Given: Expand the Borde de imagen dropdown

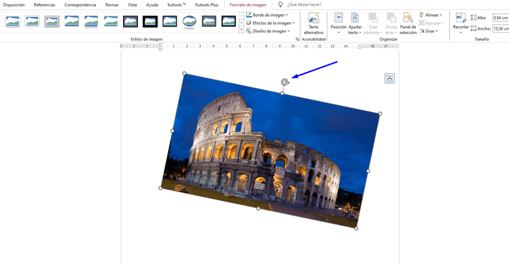Looking at the screenshot, I should pos(268,15).
